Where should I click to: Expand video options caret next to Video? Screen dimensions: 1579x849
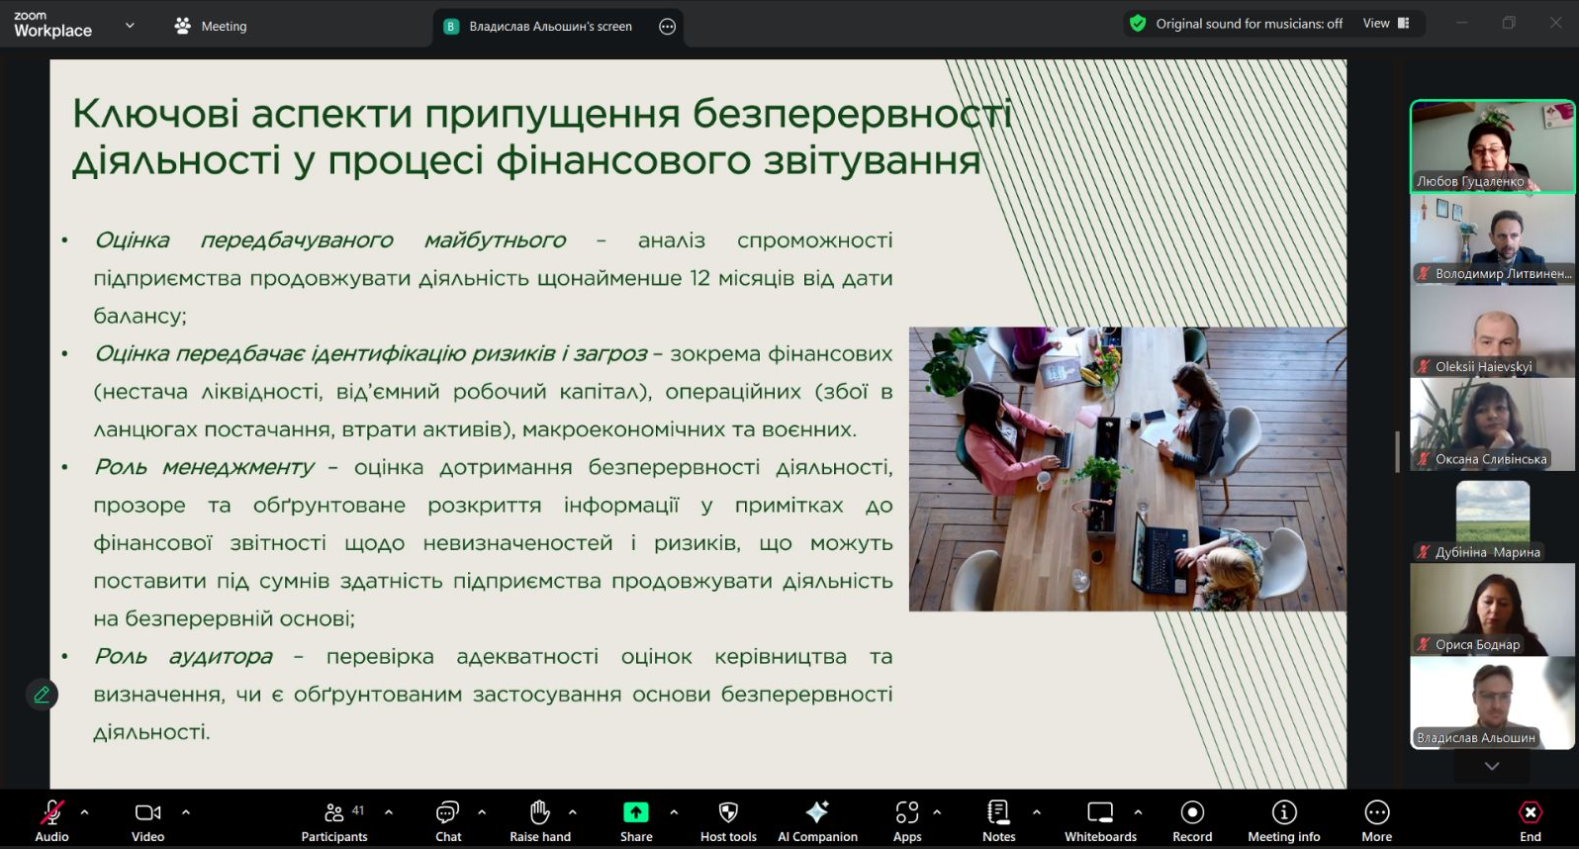186,812
